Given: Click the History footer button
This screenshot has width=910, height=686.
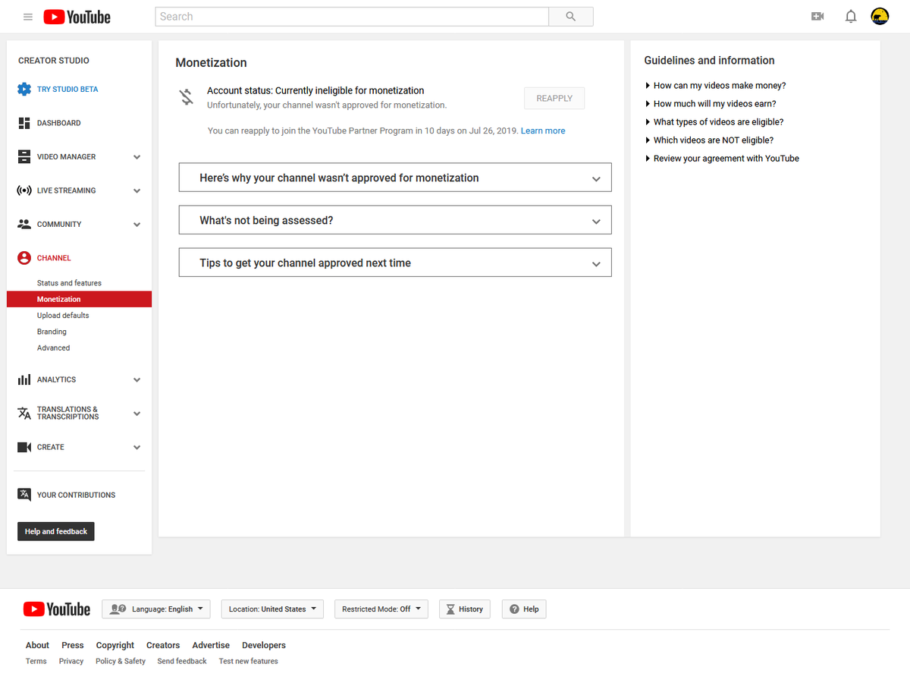Looking at the screenshot, I should (465, 609).
